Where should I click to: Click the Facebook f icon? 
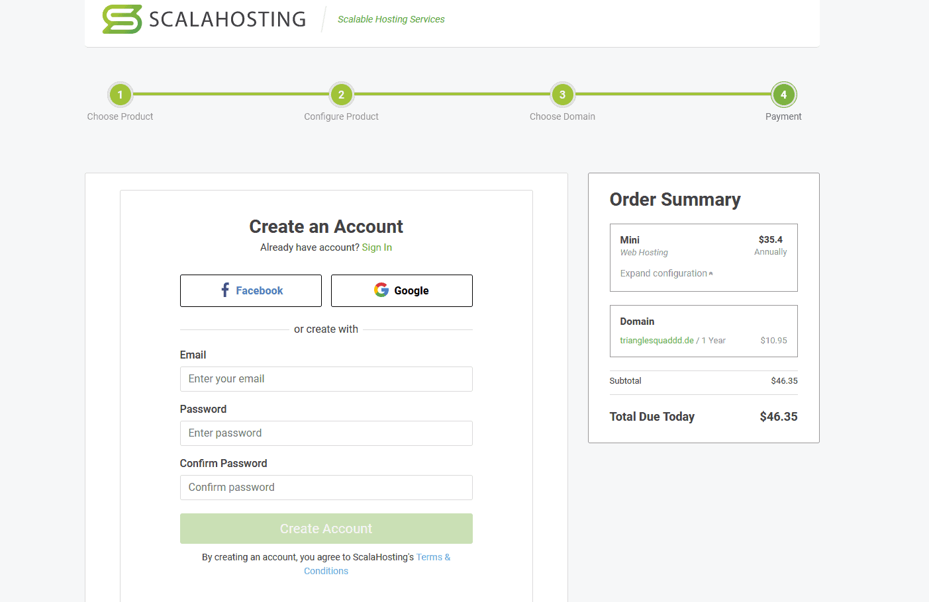pos(225,290)
